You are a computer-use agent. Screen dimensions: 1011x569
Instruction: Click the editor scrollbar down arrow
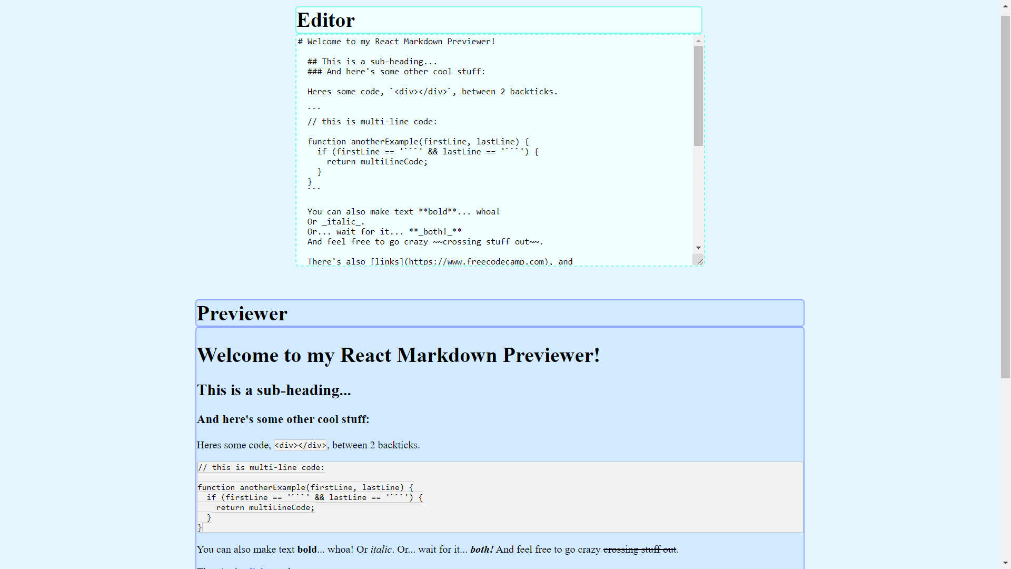pos(698,248)
